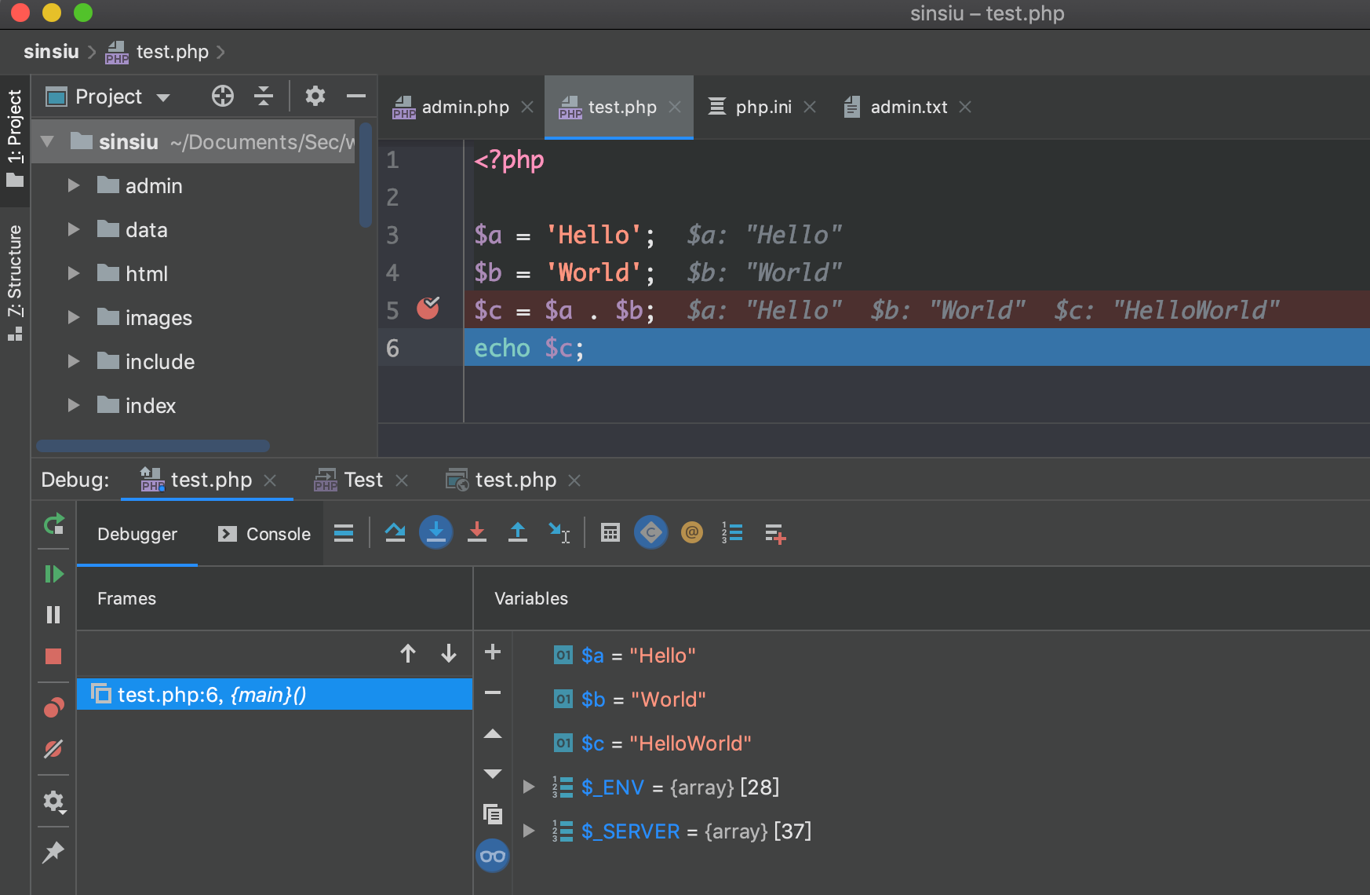The height and width of the screenshot is (895, 1370).
Task: Click Run to Cursor button
Action: (x=559, y=533)
